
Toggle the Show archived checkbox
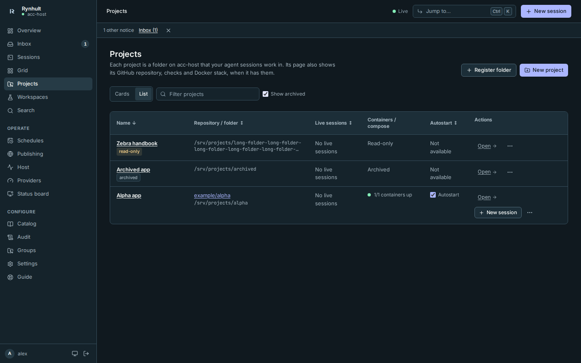[265, 94]
